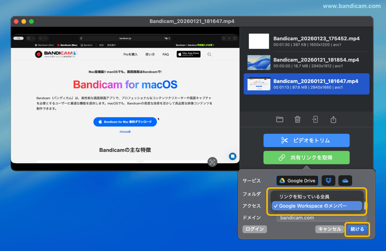
Task: Click the 共有リンクを取得 button
Action: 306,158
